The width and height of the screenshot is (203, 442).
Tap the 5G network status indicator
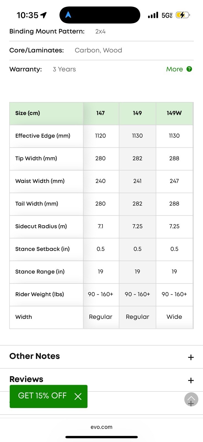pyautogui.click(x=167, y=15)
